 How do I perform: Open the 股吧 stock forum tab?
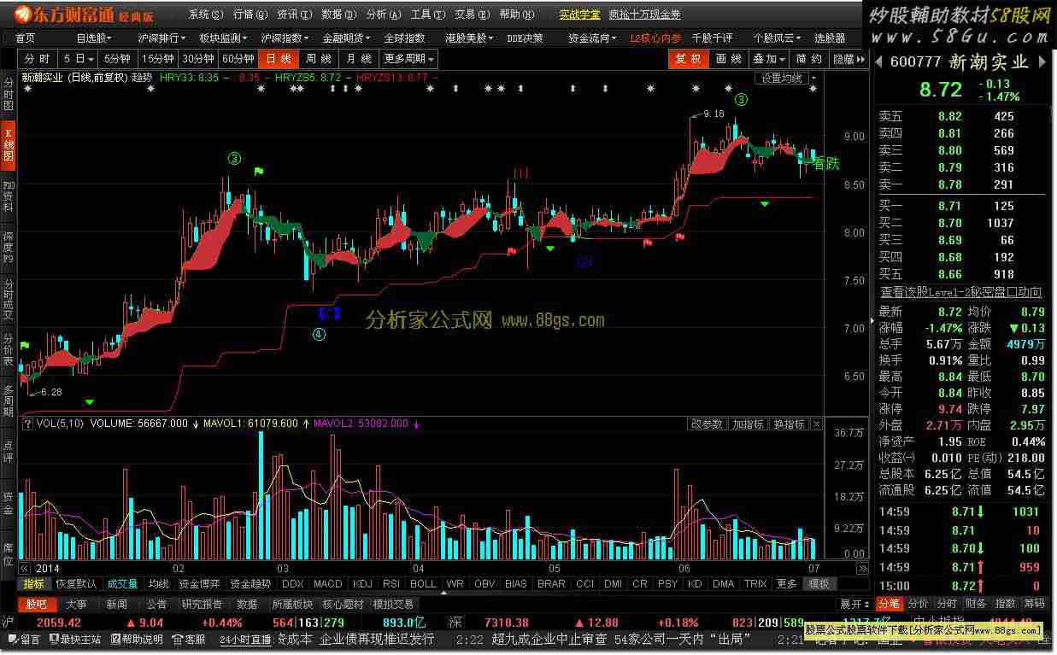36,605
